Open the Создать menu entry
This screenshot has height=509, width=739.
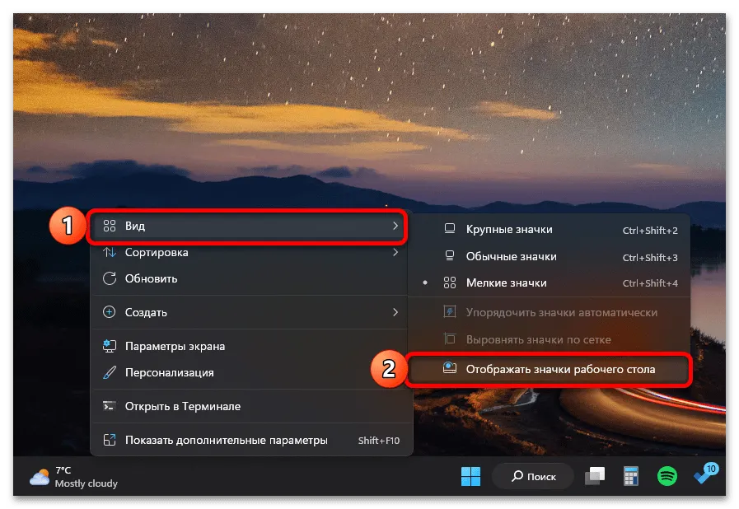pos(250,312)
